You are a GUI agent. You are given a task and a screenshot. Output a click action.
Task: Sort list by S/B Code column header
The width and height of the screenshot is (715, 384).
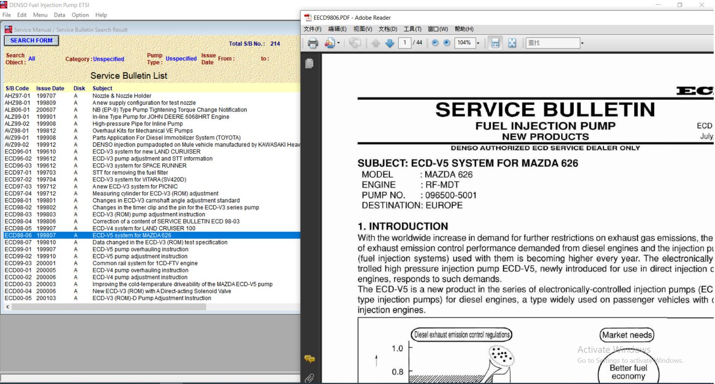click(x=17, y=88)
